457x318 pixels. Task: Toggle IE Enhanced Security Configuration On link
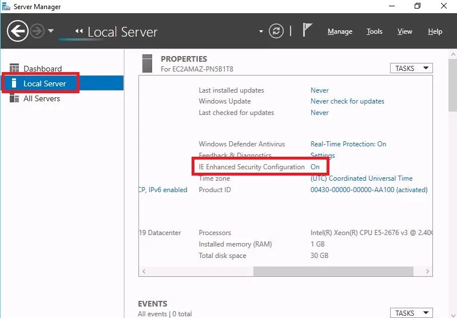[315, 166]
